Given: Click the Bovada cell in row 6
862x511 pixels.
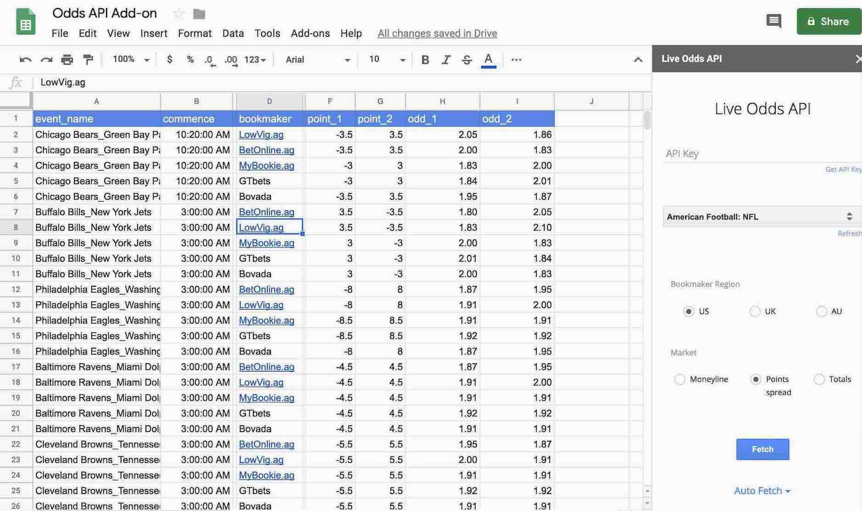Looking at the screenshot, I should coord(269,196).
